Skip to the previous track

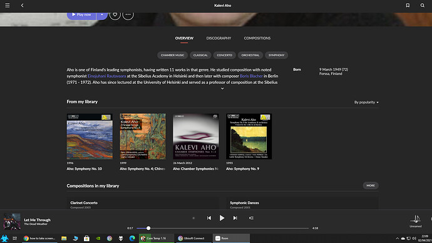pyautogui.click(x=209, y=218)
